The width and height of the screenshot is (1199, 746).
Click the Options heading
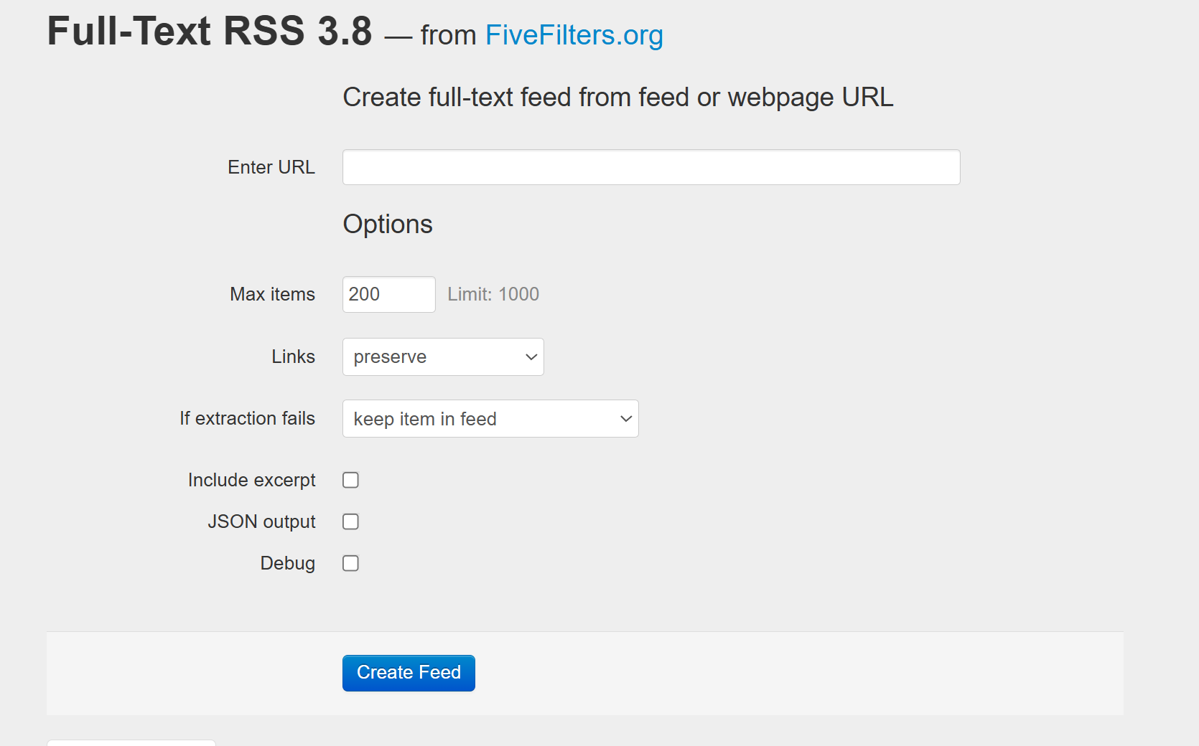(x=388, y=224)
